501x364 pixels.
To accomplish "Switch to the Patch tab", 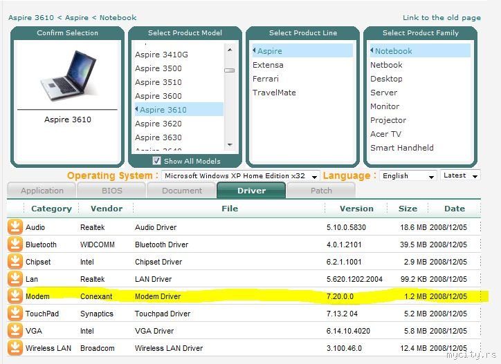I will point(321,191).
